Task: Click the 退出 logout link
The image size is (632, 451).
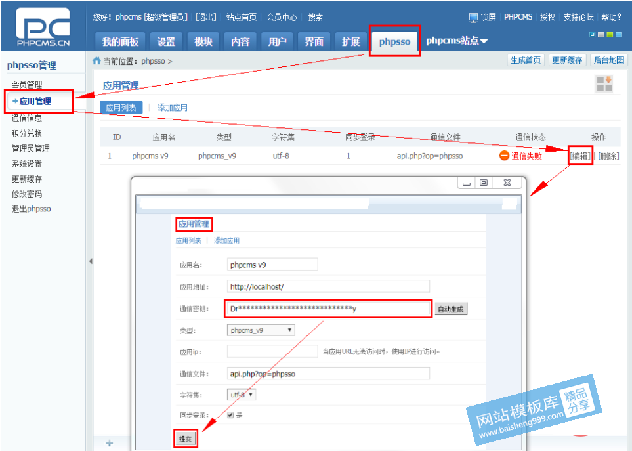Action: click(x=206, y=17)
